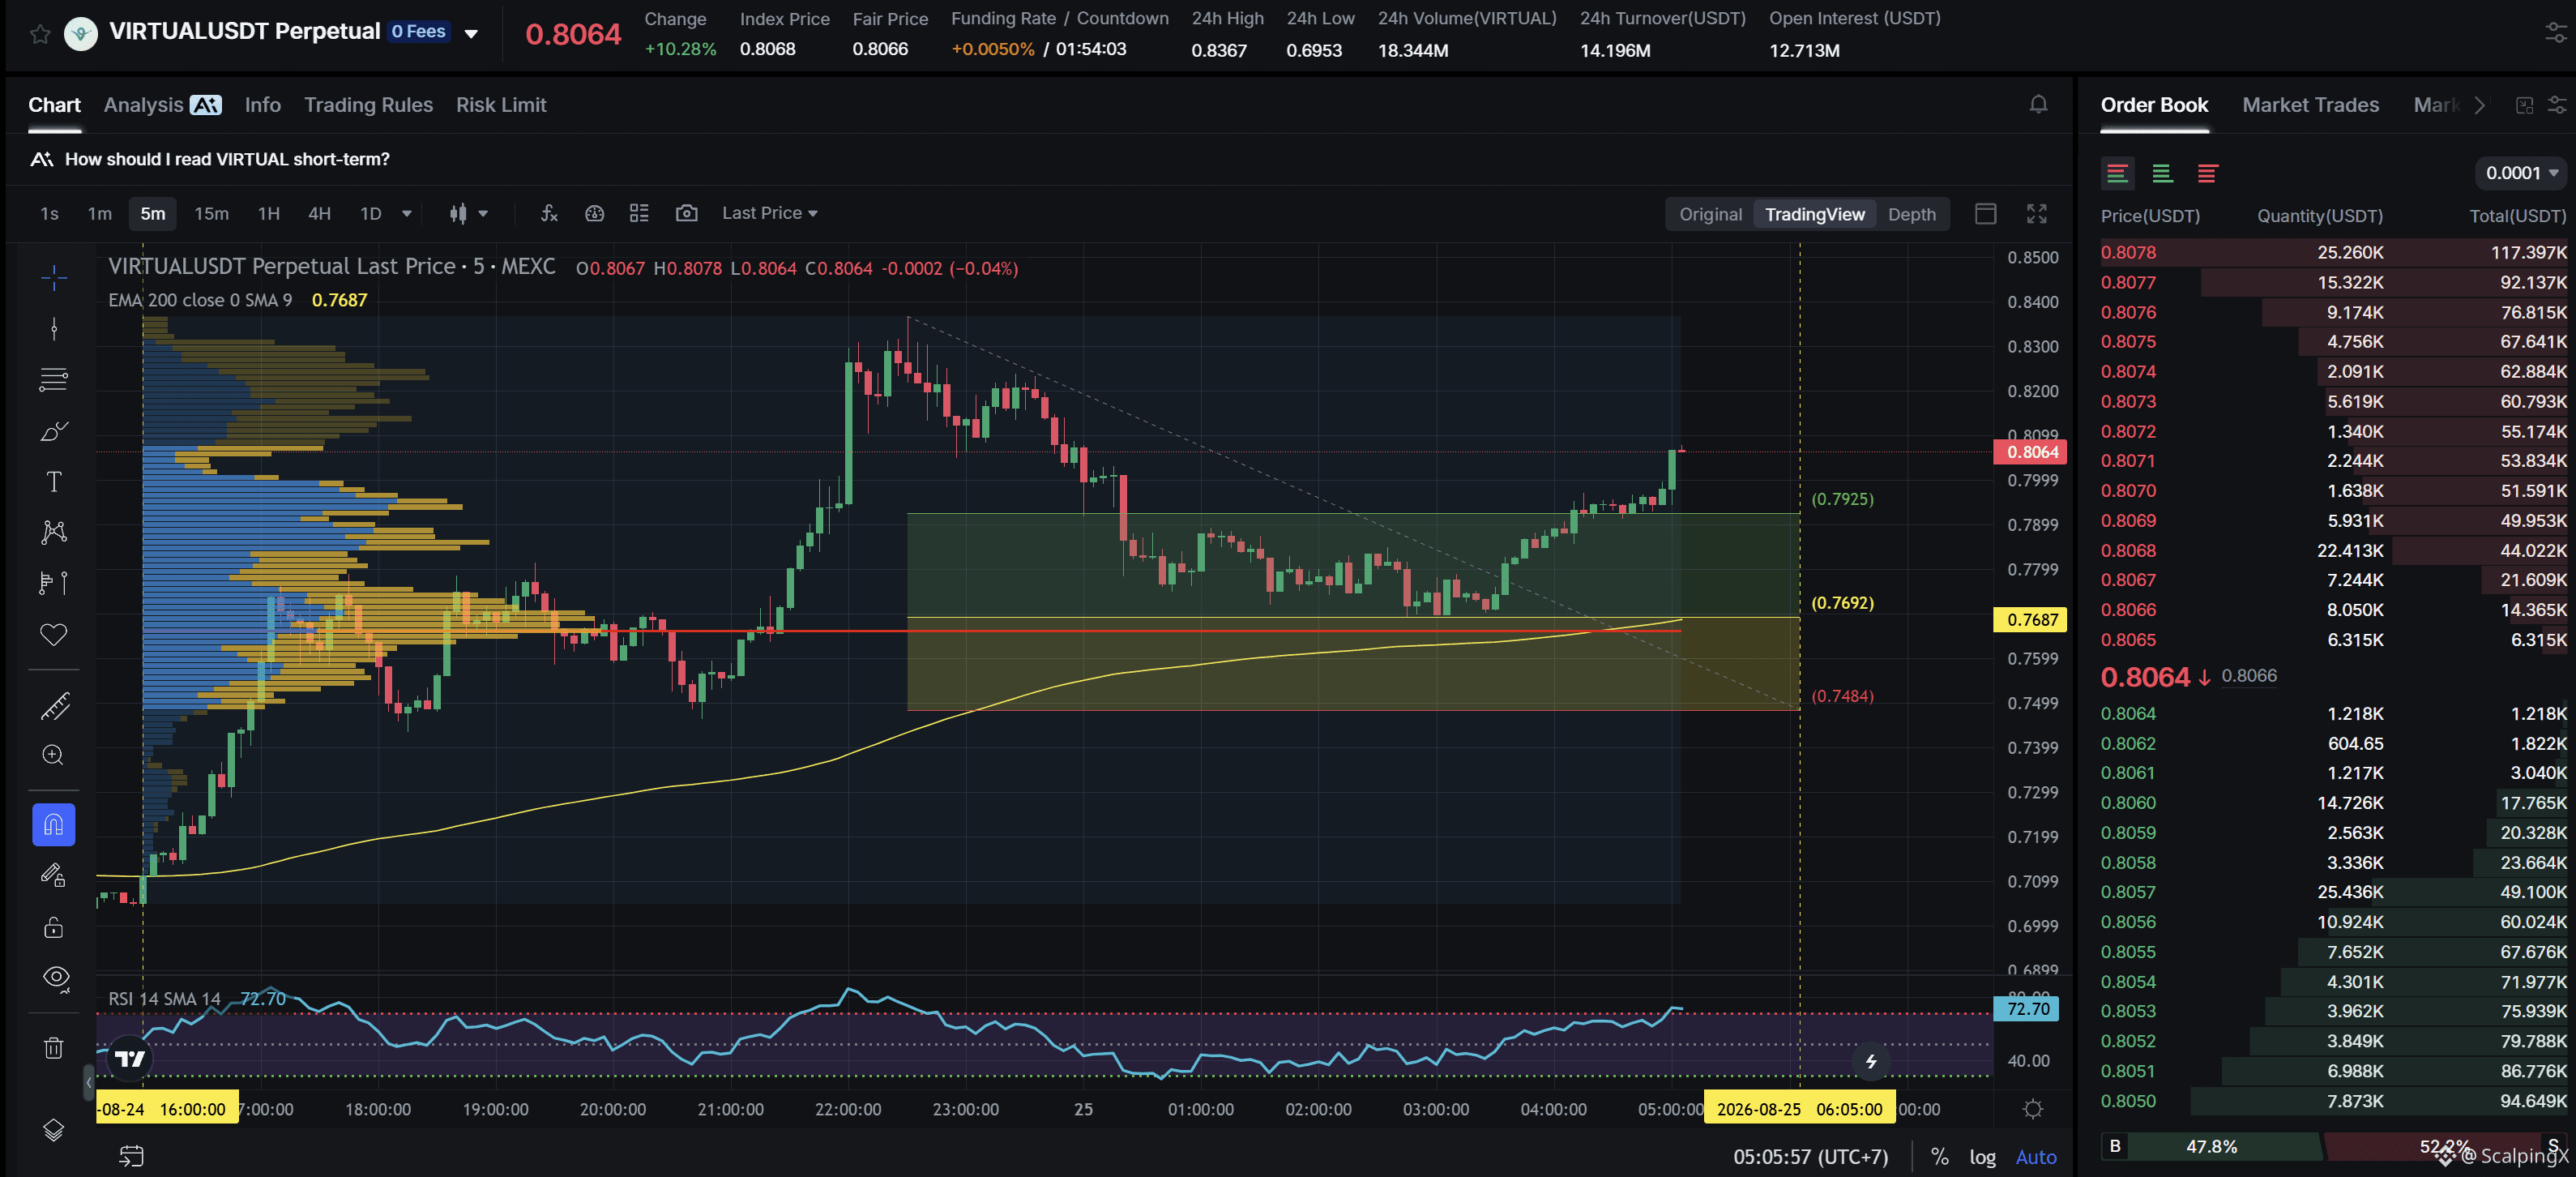The image size is (2576, 1177).
Task: Open the Last Price source dropdown
Action: point(769,213)
